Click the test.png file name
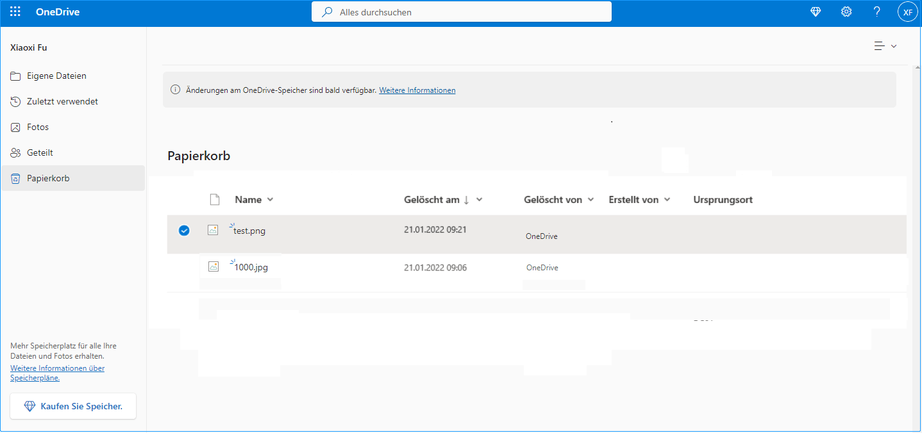922x433 pixels. (249, 231)
